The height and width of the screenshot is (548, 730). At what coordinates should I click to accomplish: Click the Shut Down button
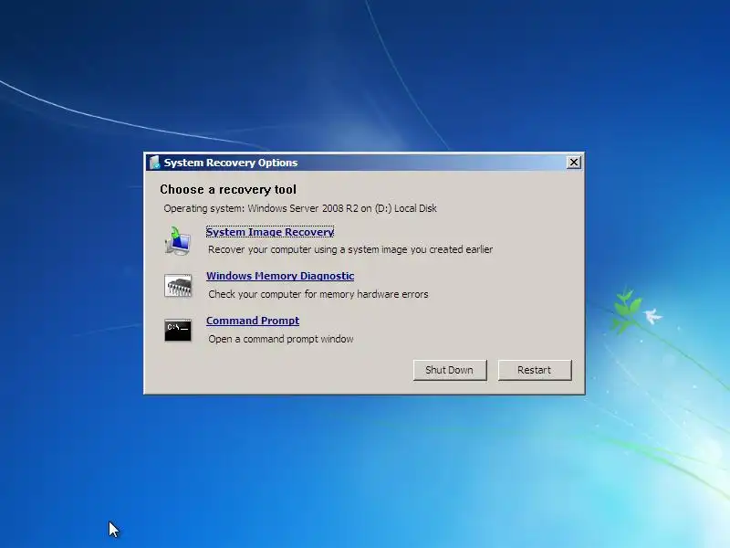coord(450,370)
